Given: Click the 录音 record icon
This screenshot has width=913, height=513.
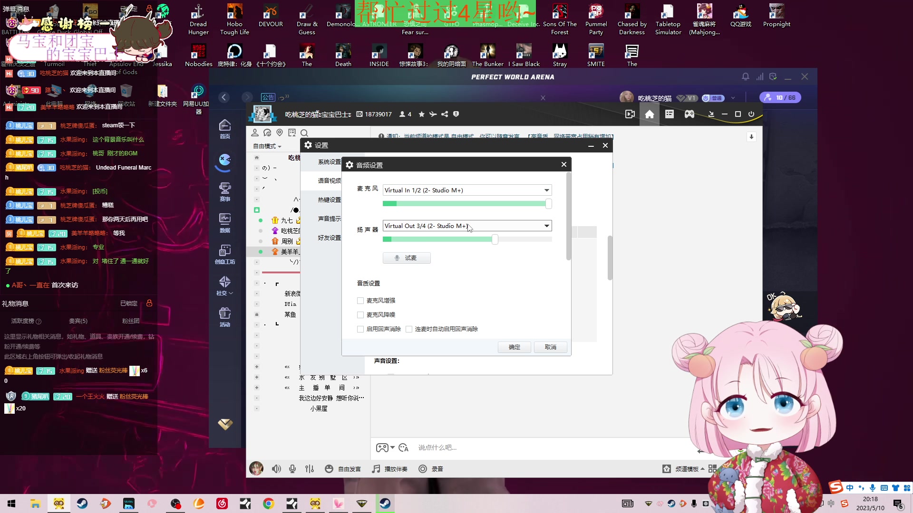Looking at the screenshot, I should click(x=423, y=469).
